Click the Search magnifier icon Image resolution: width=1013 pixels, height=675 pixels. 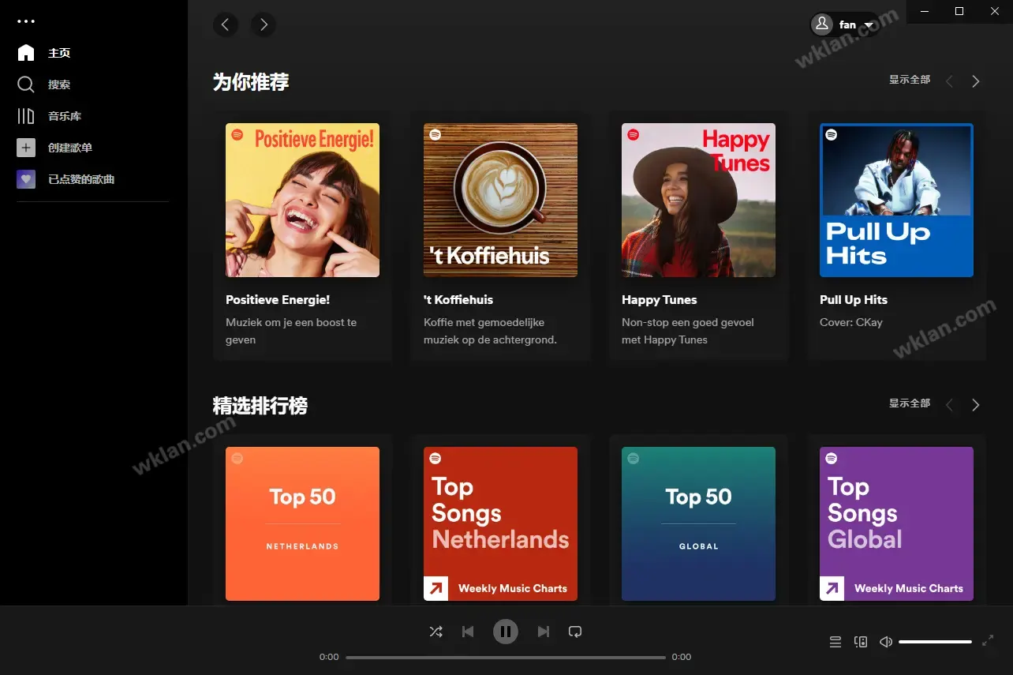pyautogui.click(x=26, y=84)
